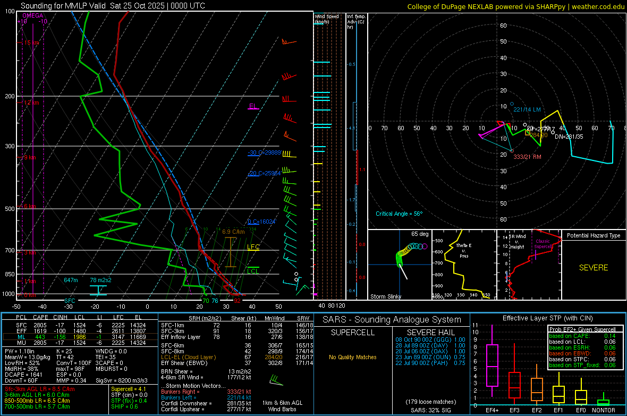Click the 'Bunkers Left =' storm motion row
The image size is (627, 416).
coord(206,397)
